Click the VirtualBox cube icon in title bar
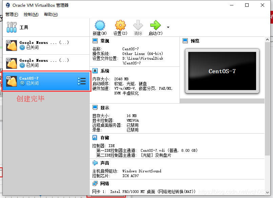 coord(8,5)
